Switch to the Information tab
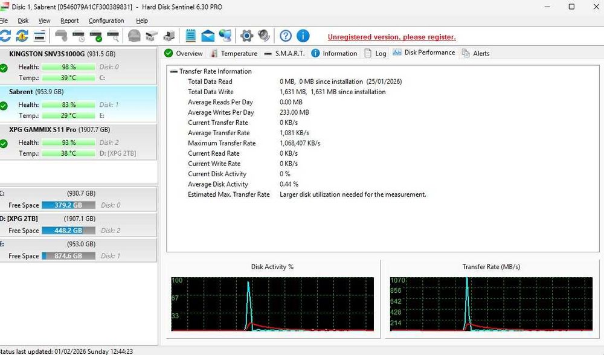604x355 pixels. 335,53
